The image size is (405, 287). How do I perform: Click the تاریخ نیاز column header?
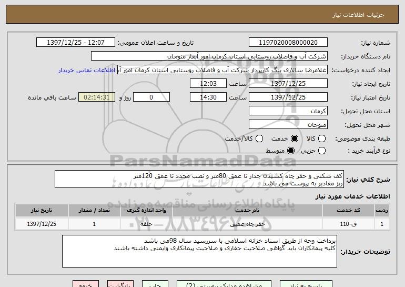(x=42, y=211)
